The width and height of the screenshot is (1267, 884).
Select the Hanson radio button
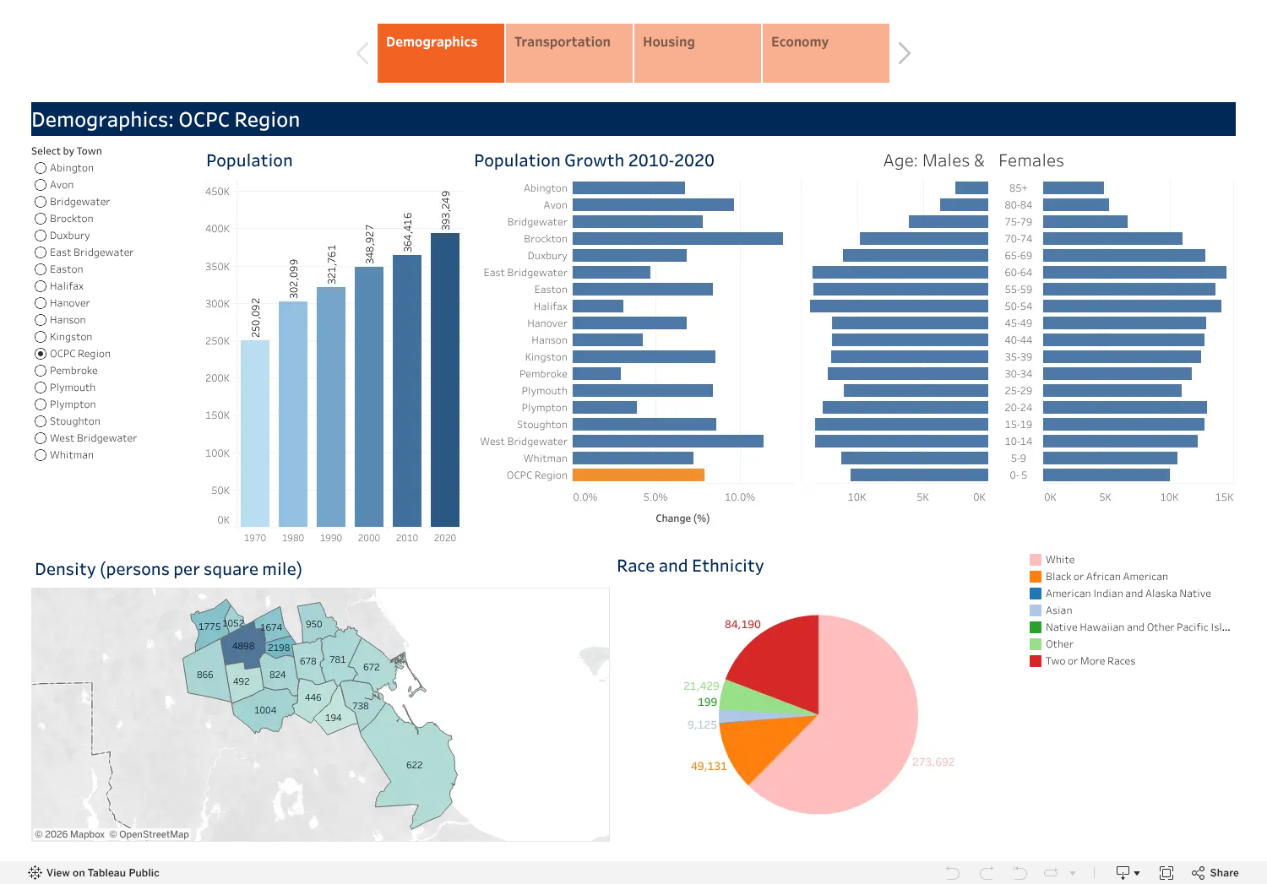pos(41,320)
